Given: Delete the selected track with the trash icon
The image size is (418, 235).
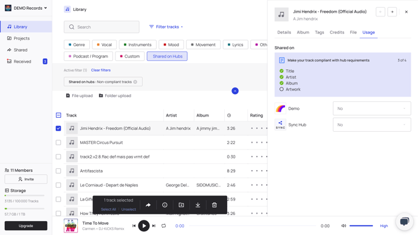Looking at the screenshot, I should (x=214, y=205).
